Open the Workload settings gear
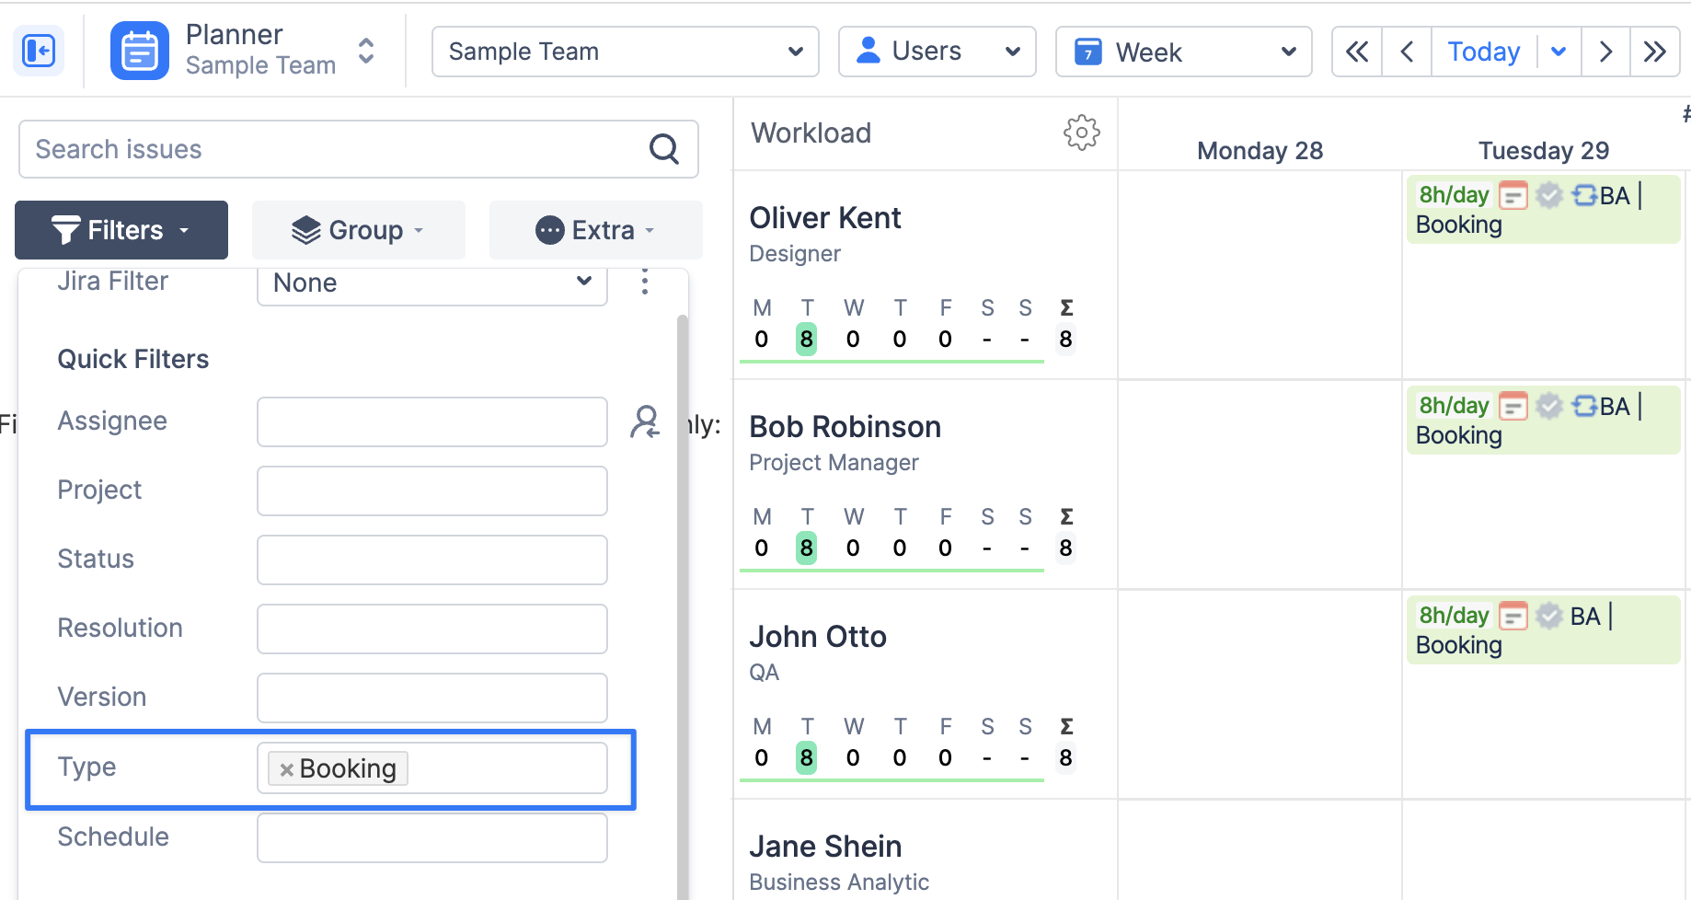The image size is (1691, 900). (1081, 133)
